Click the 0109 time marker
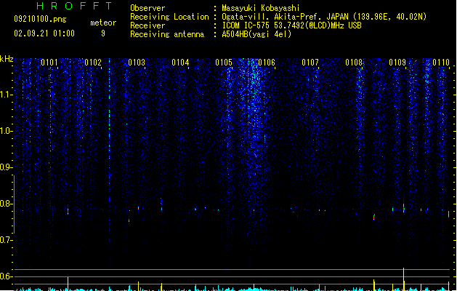457x291 pixels. coord(397,63)
